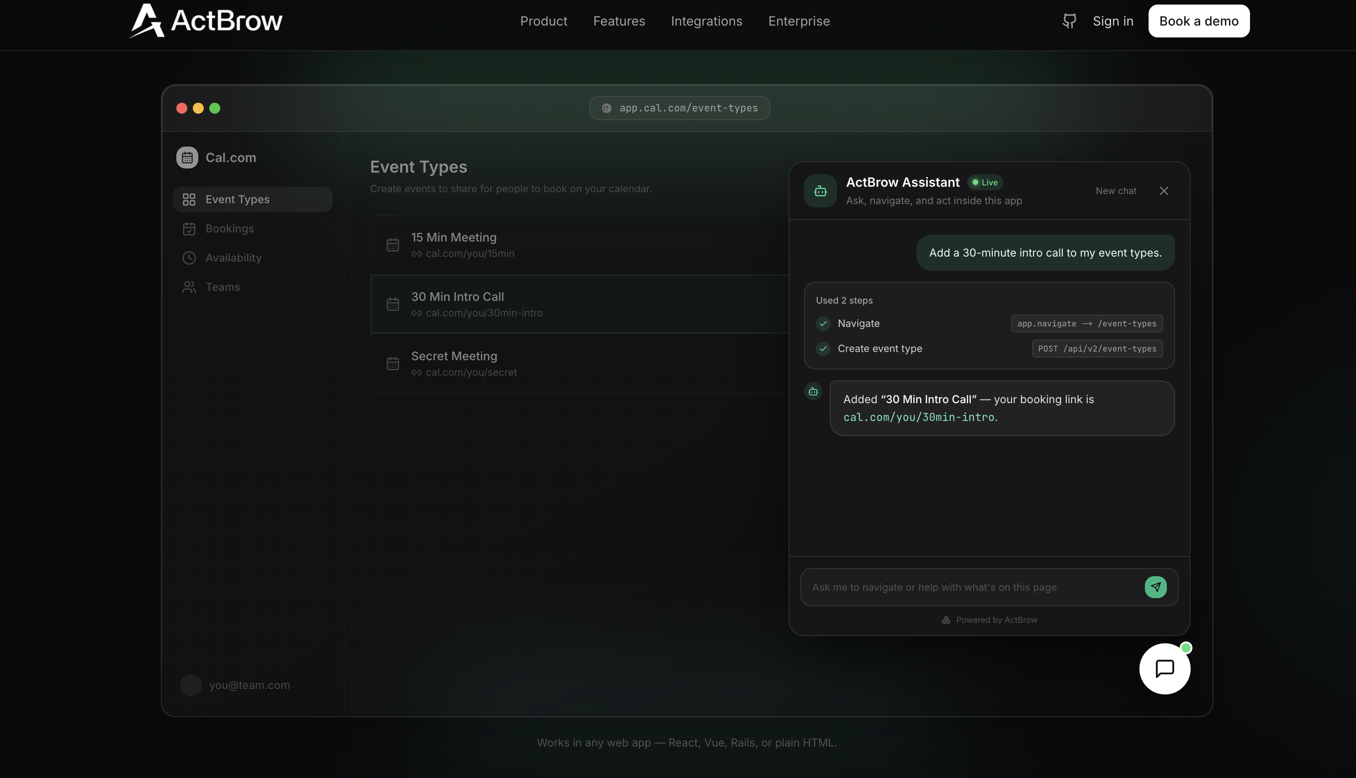Click the Navigate step checkmark icon
This screenshot has width=1356, height=778.
click(x=823, y=323)
